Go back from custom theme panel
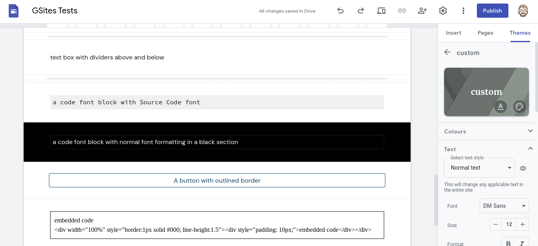This screenshot has width=538, height=246. coord(447,52)
